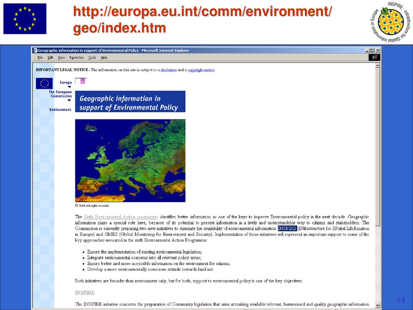Click the scrollbar down arrow
The height and width of the screenshot is (310, 413).
tap(378, 305)
